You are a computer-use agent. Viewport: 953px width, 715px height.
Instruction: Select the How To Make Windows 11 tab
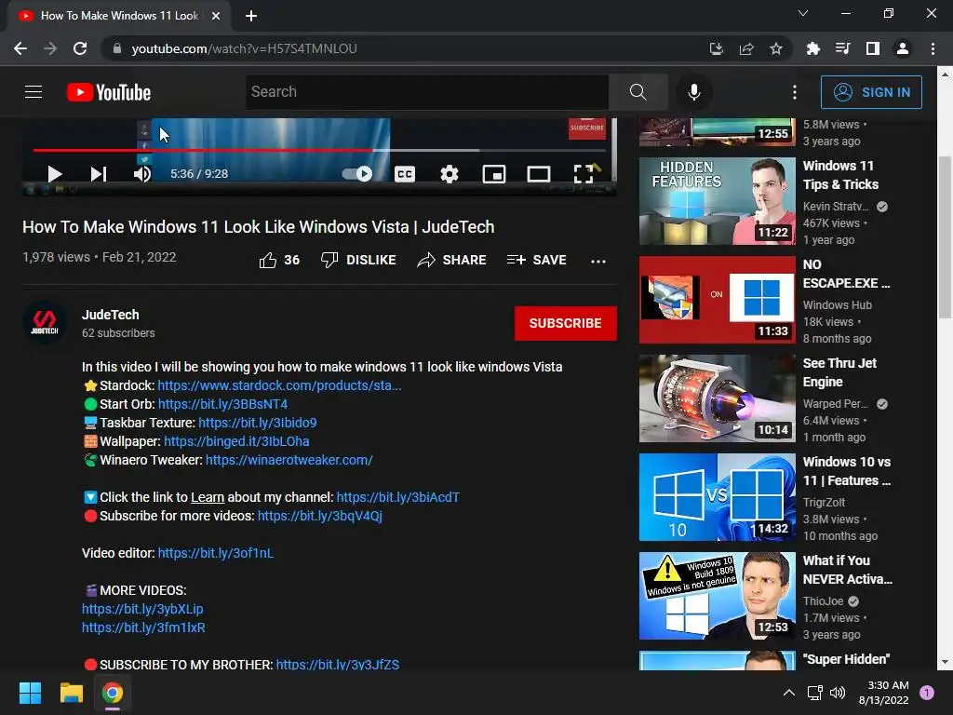pos(119,16)
